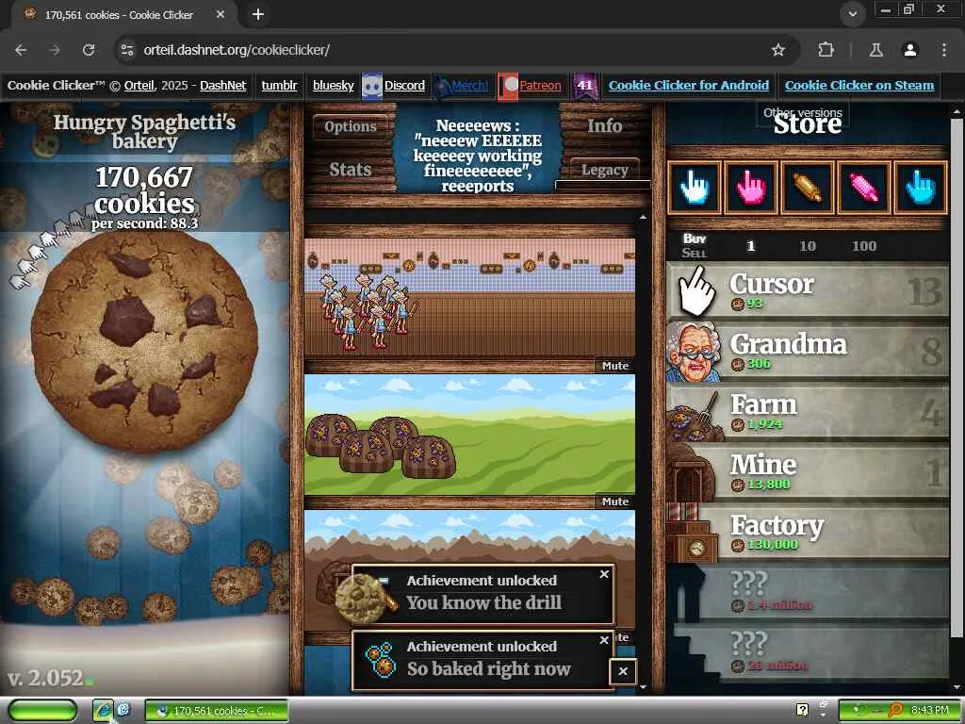Open the Cookie Clicker taskbar window button

[x=217, y=711]
